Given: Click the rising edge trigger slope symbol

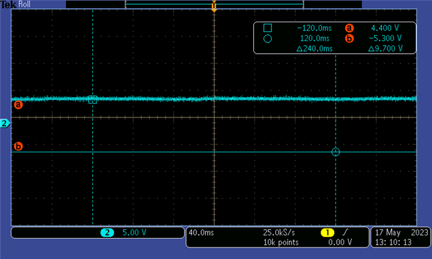Looking at the screenshot, I should pos(345,232).
